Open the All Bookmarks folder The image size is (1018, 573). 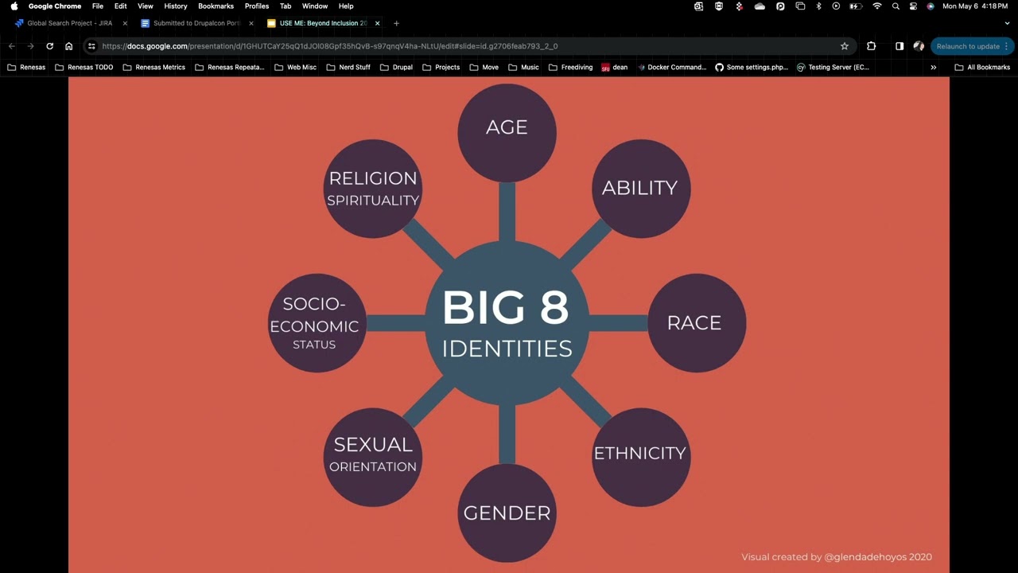[x=982, y=68]
